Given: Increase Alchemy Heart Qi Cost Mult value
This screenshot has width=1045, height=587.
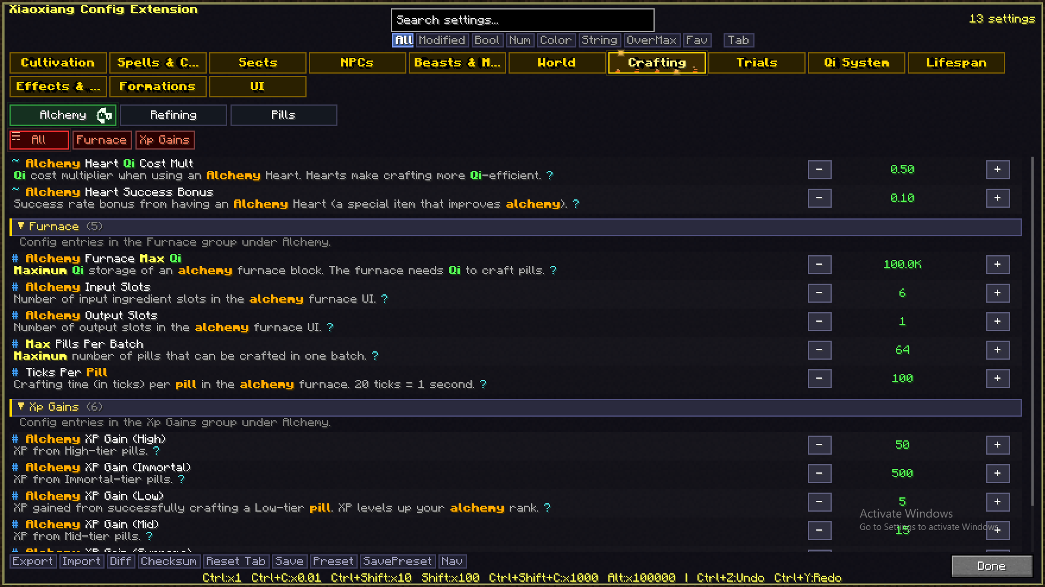Looking at the screenshot, I should tap(997, 170).
